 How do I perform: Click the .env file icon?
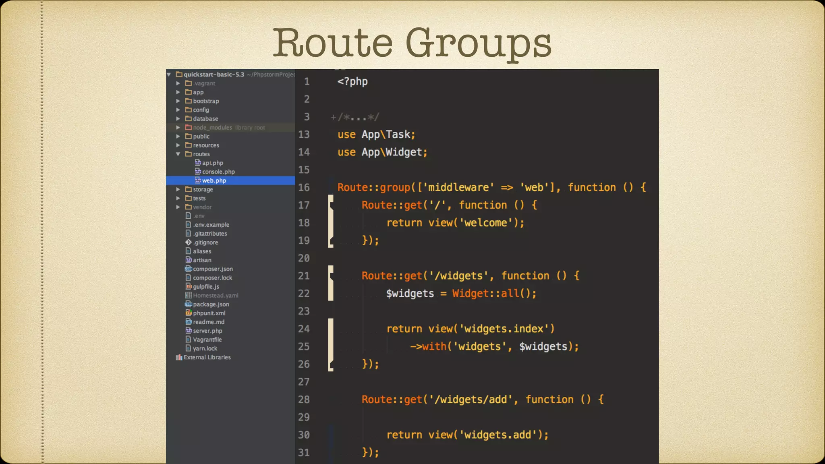[188, 215]
